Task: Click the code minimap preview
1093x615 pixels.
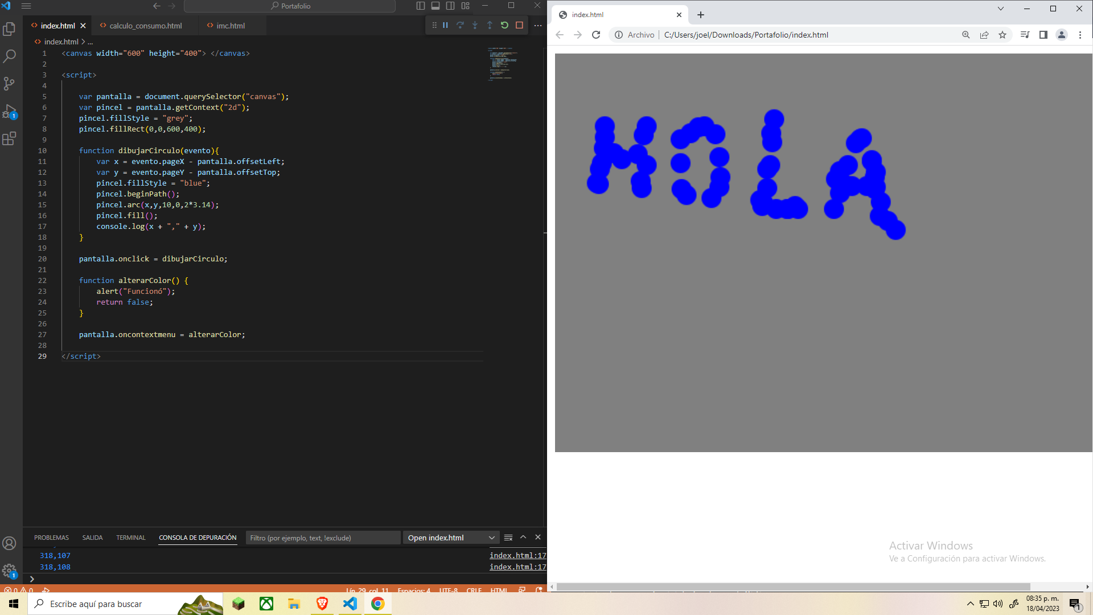Action: pyautogui.click(x=503, y=64)
